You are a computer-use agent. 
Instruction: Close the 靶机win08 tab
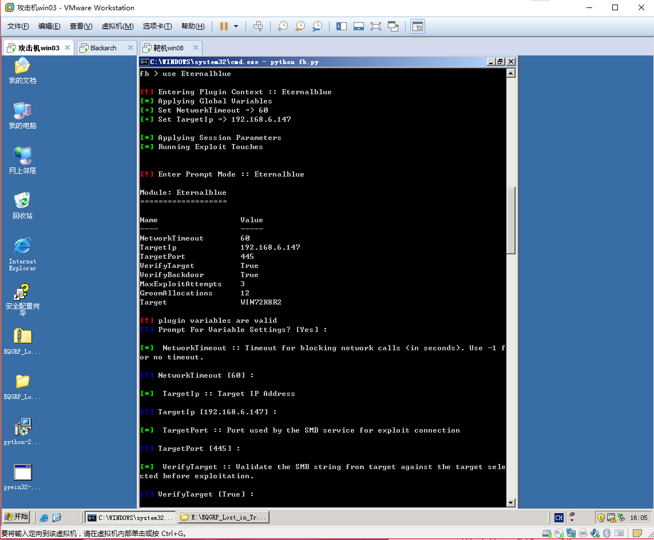[196, 47]
